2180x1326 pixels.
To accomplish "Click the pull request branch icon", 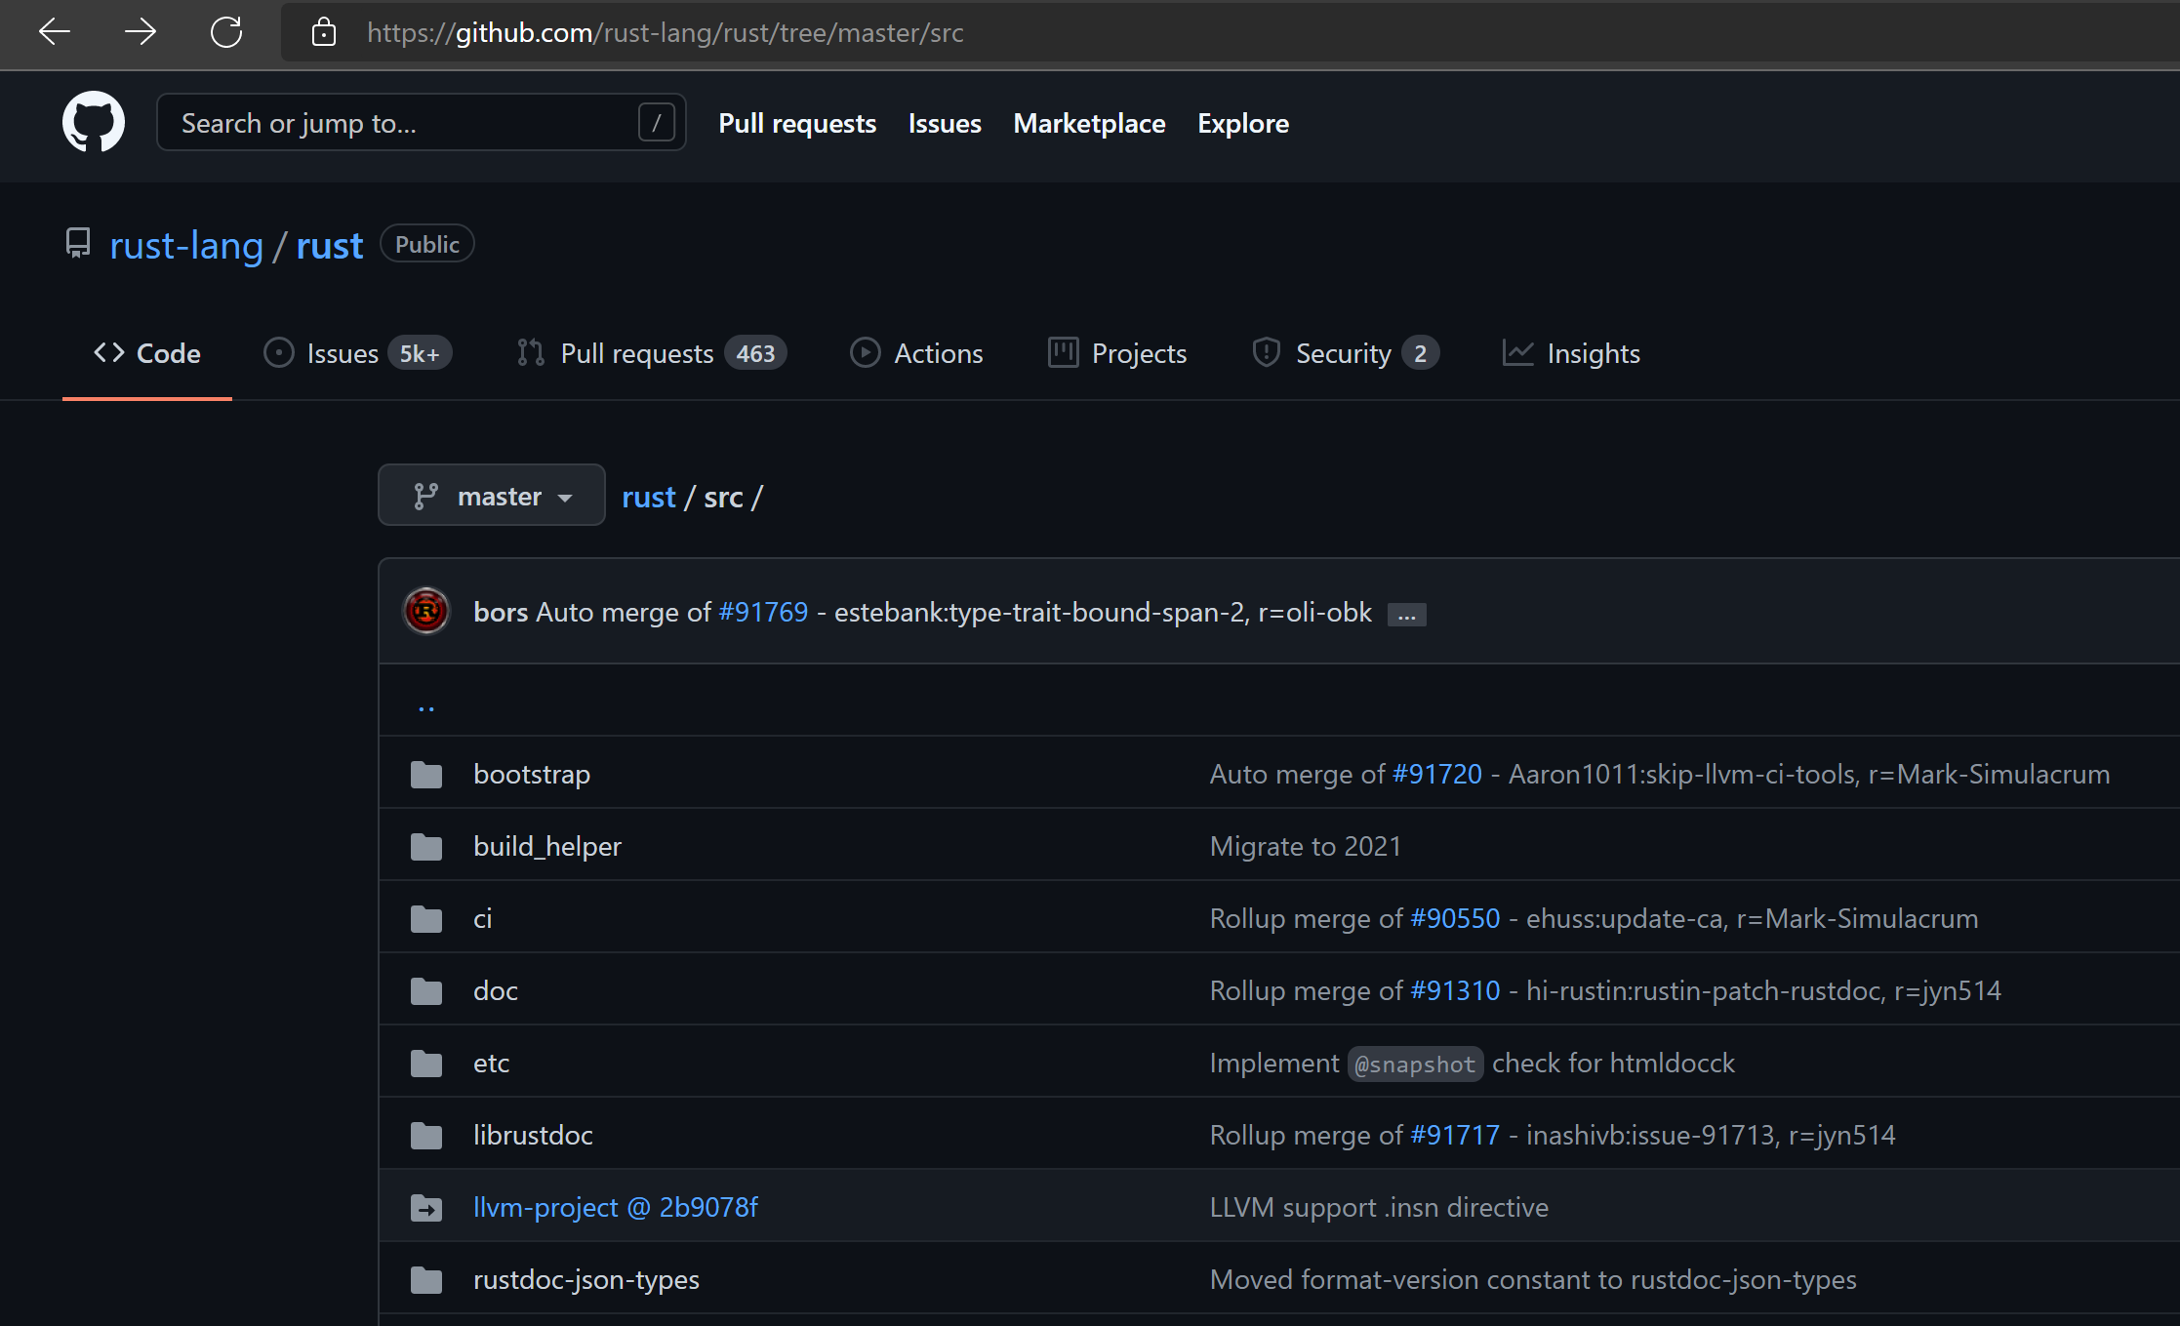I will click(x=529, y=352).
